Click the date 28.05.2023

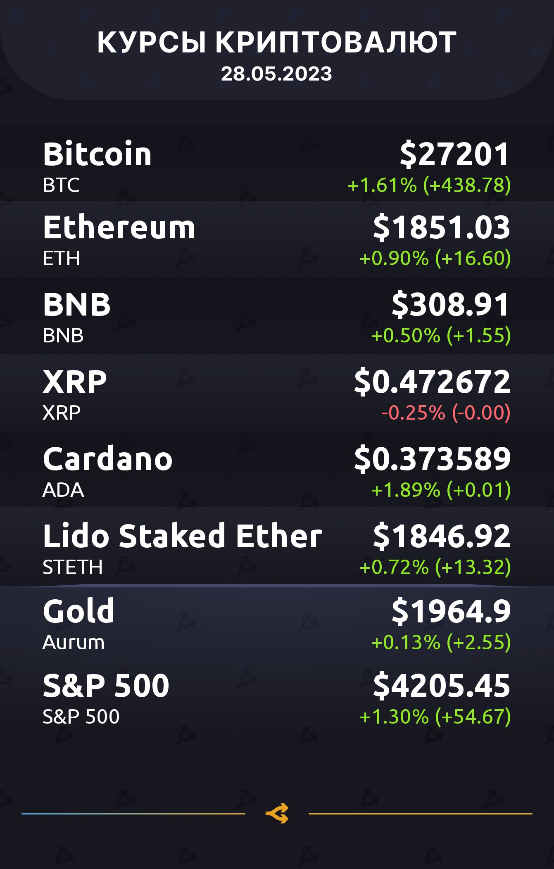[277, 74]
